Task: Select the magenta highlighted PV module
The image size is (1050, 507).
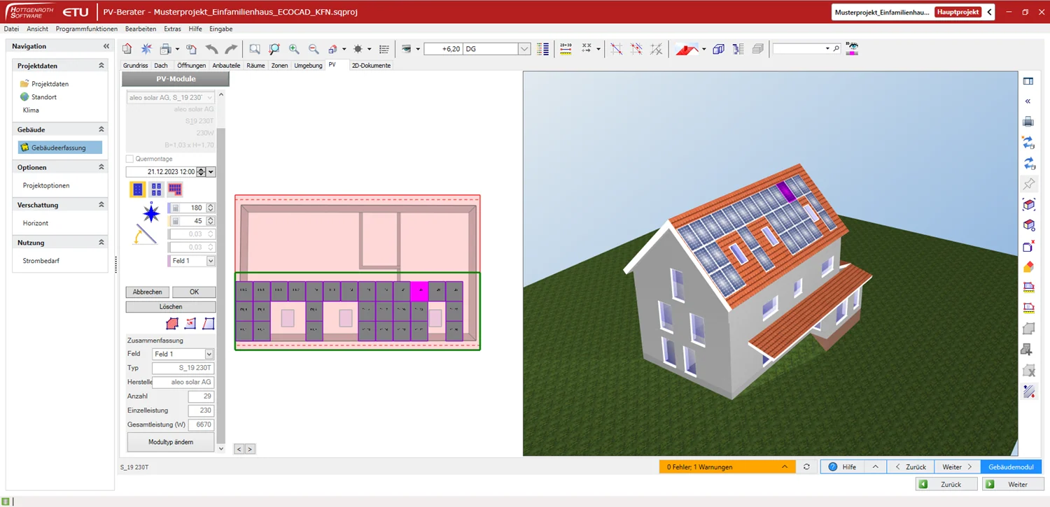Action: click(419, 291)
